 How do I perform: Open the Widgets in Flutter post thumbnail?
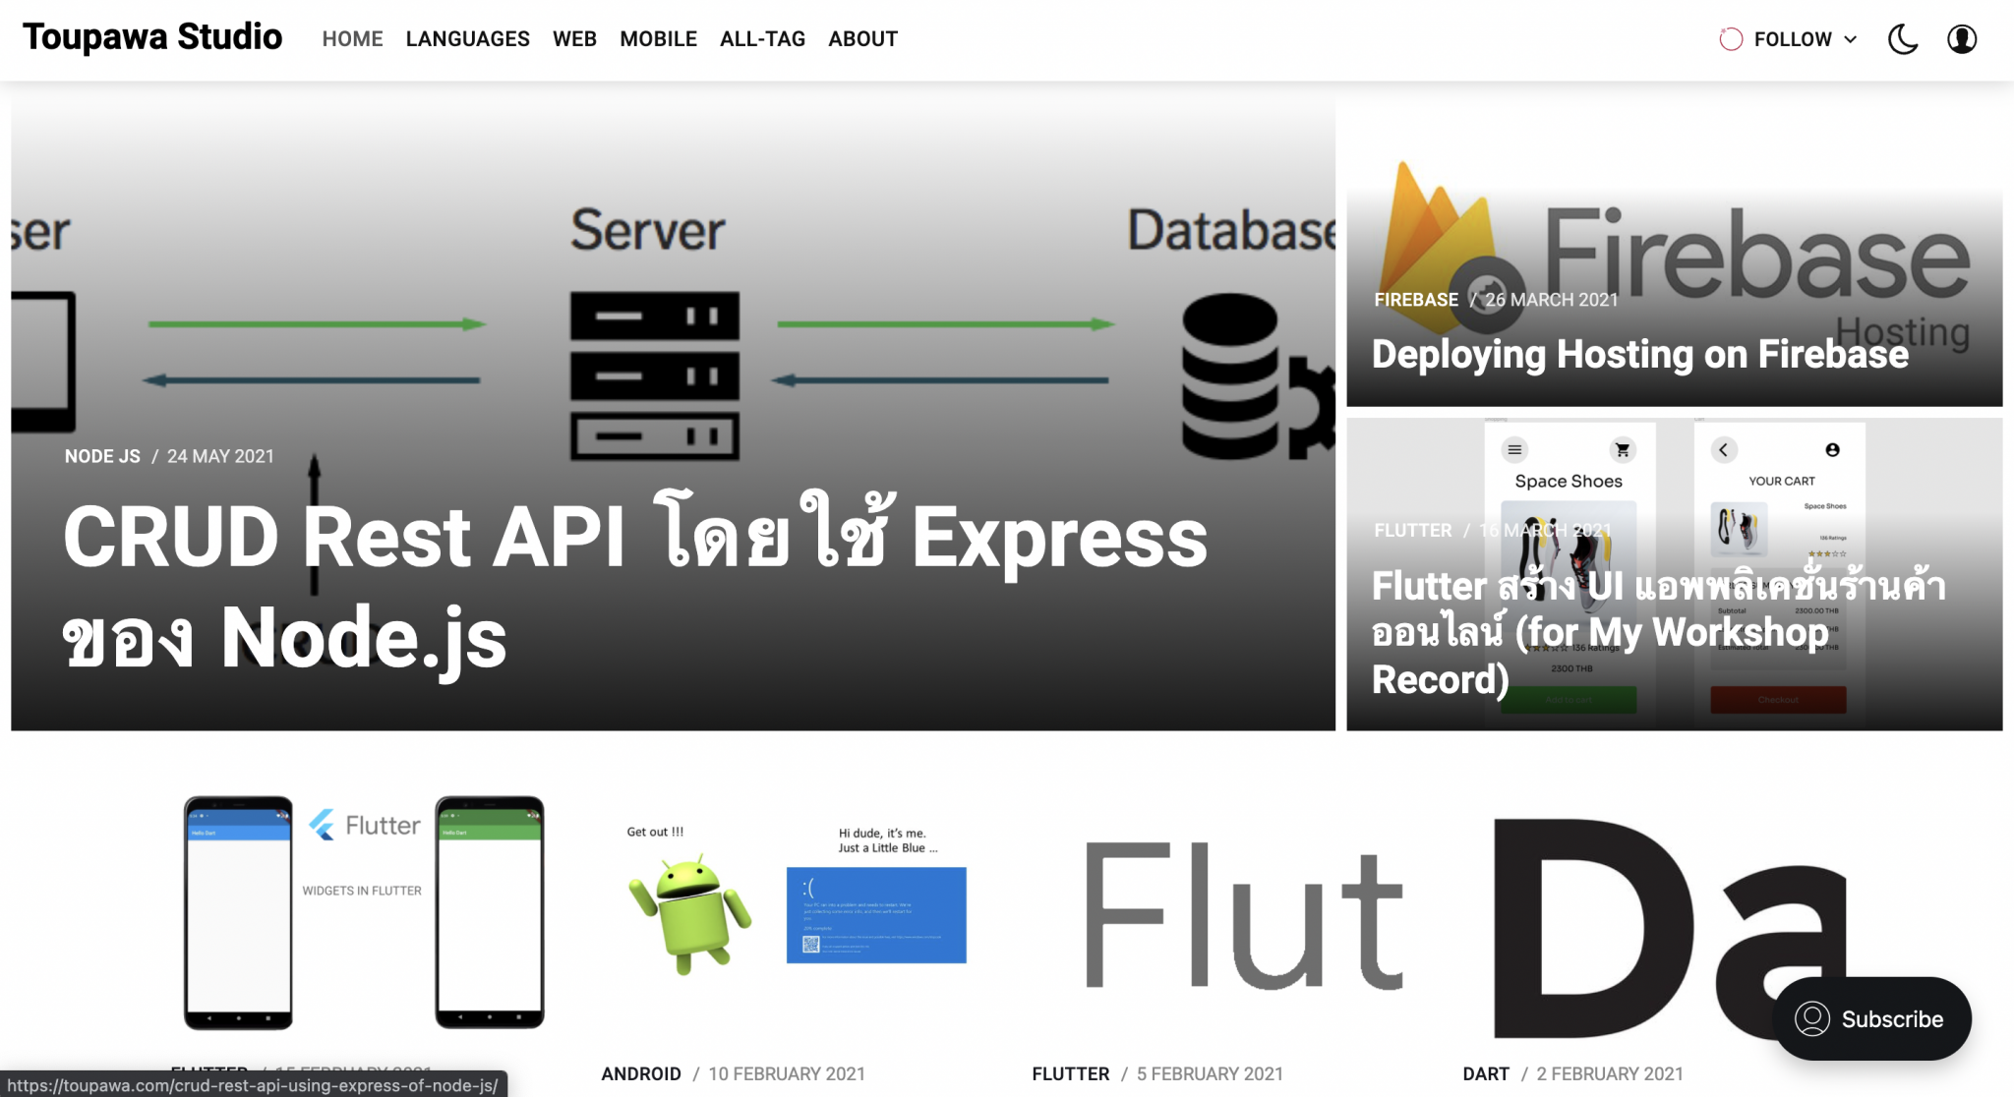(364, 912)
